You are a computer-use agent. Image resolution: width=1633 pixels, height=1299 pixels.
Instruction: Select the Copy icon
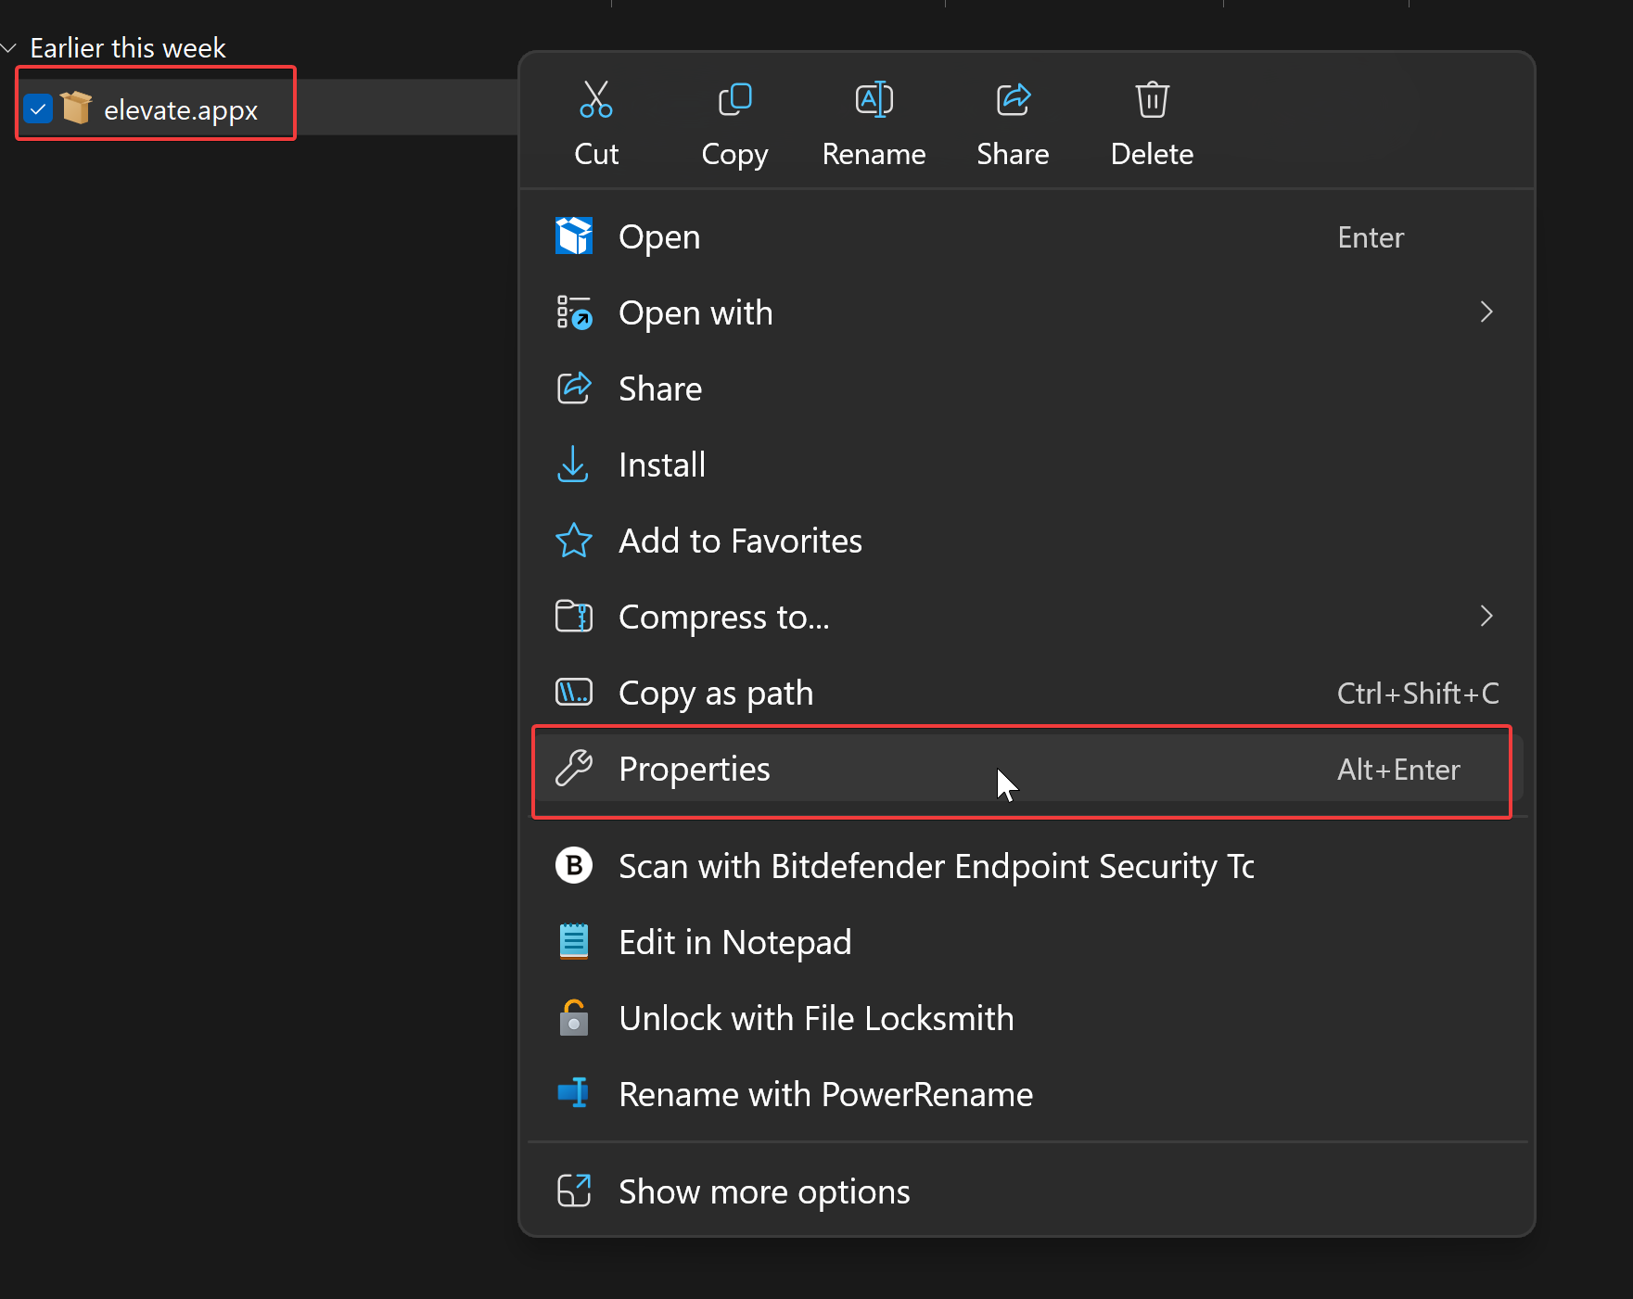(x=734, y=99)
